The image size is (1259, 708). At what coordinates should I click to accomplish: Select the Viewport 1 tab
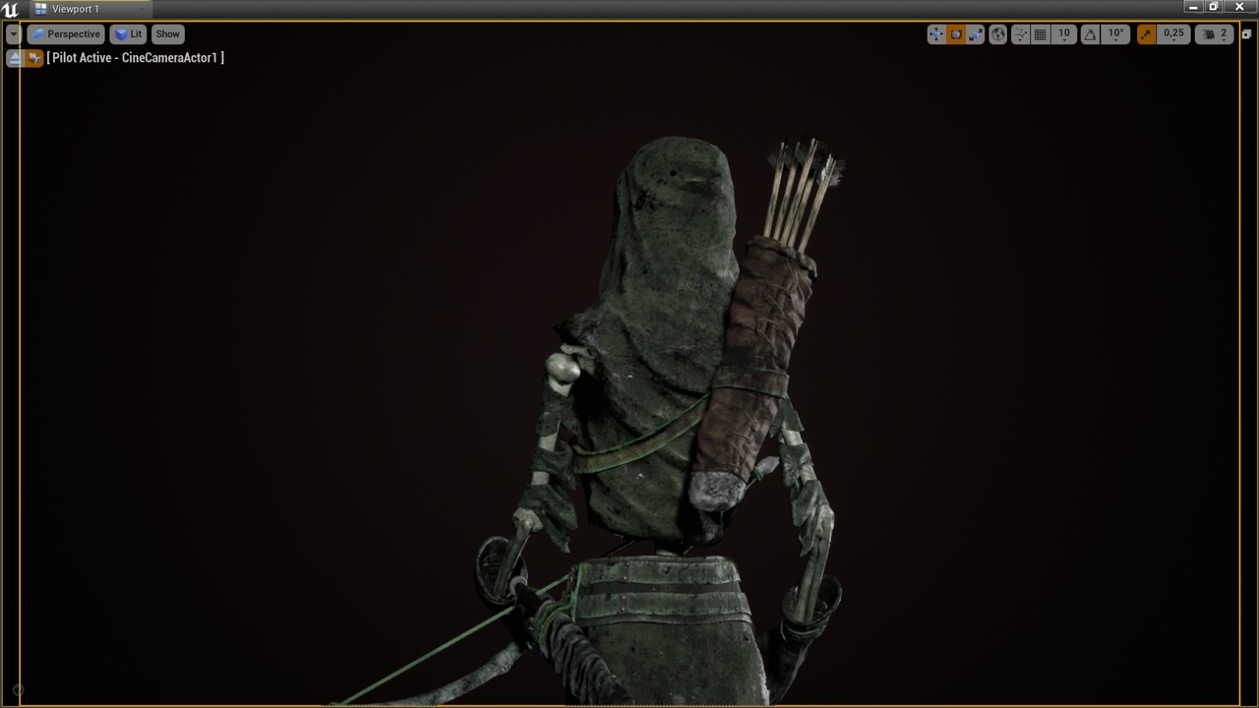(75, 9)
